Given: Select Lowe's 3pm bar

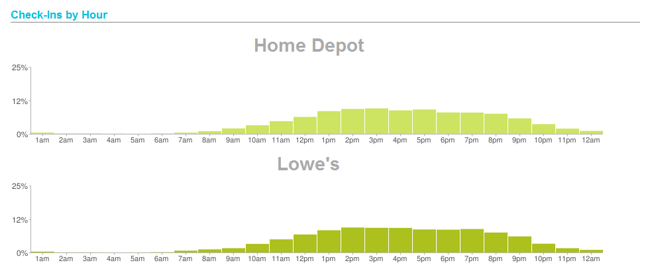Looking at the screenshot, I should pos(376,241).
